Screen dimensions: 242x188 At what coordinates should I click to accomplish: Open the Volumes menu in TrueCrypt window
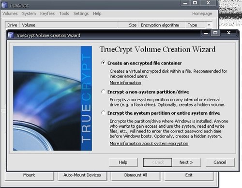pos(10,13)
